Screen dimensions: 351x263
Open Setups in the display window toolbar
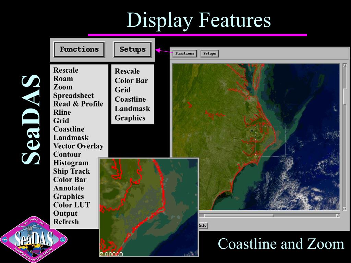(209, 53)
